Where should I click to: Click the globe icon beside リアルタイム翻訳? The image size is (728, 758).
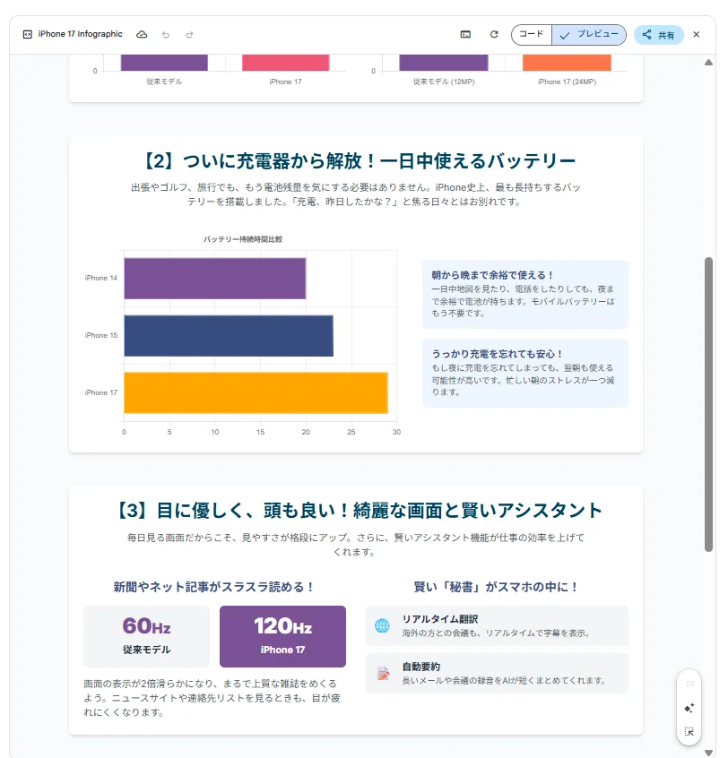(382, 625)
